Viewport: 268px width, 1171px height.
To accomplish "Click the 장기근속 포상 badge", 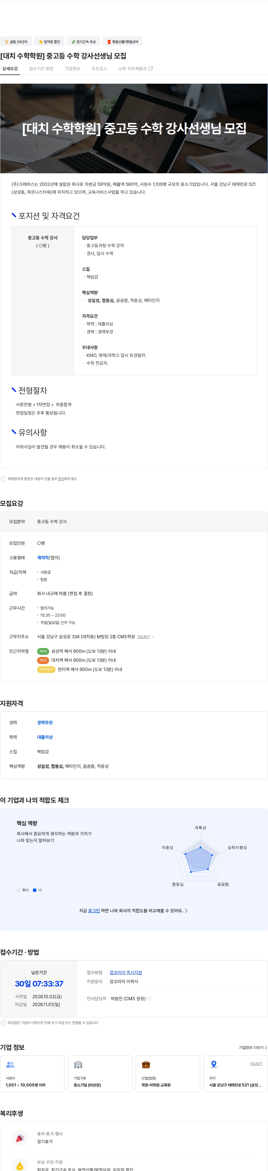I will (x=83, y=42).
